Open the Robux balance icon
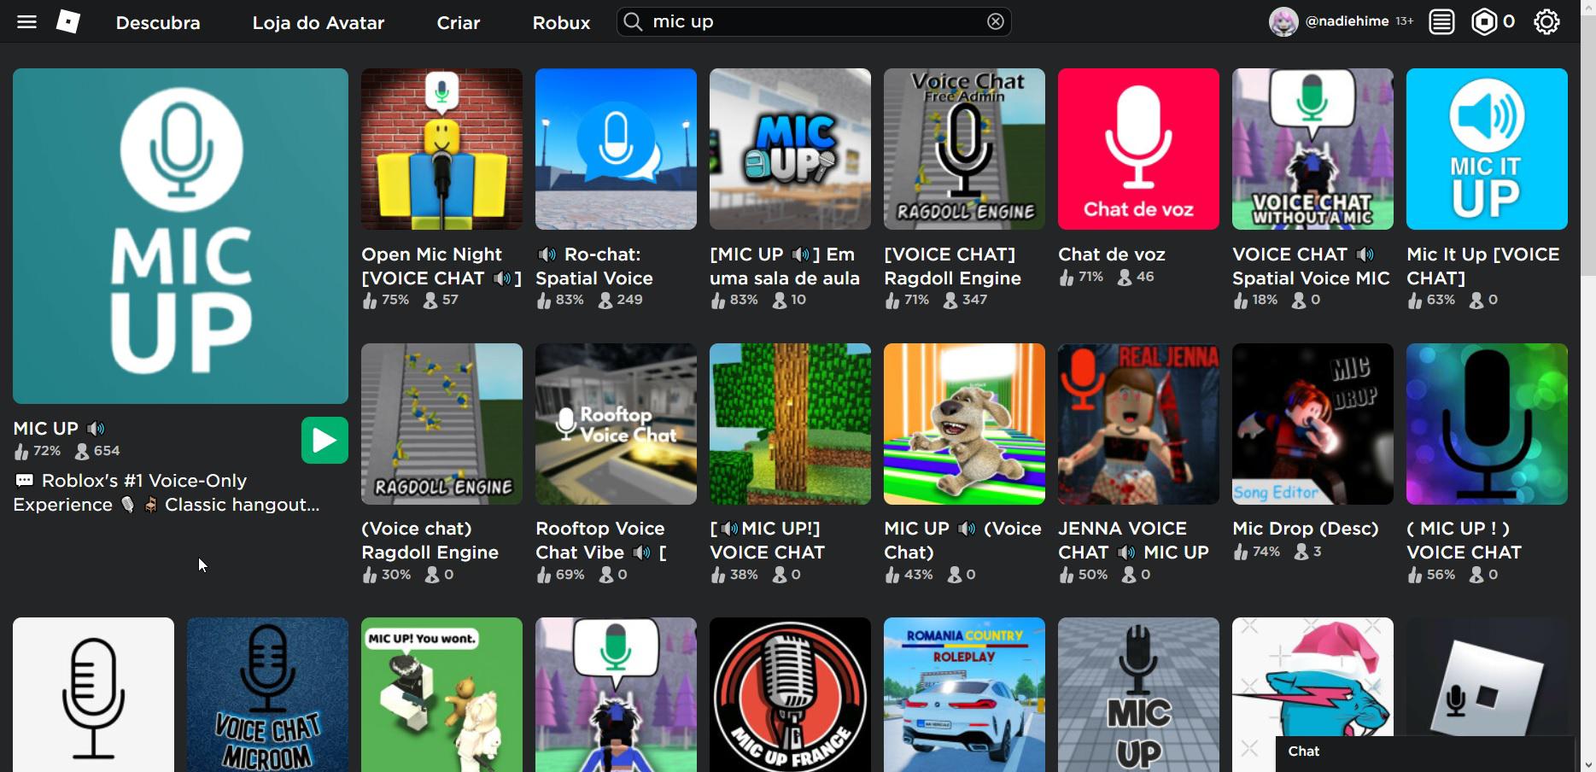 (1484, 22)
